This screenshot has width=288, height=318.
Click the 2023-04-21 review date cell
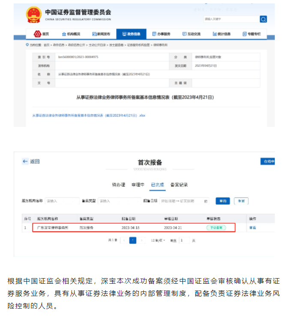coord(173,228)
